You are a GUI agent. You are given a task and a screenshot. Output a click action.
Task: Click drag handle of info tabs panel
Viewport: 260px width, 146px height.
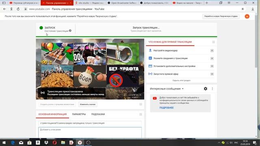[141, 114]
